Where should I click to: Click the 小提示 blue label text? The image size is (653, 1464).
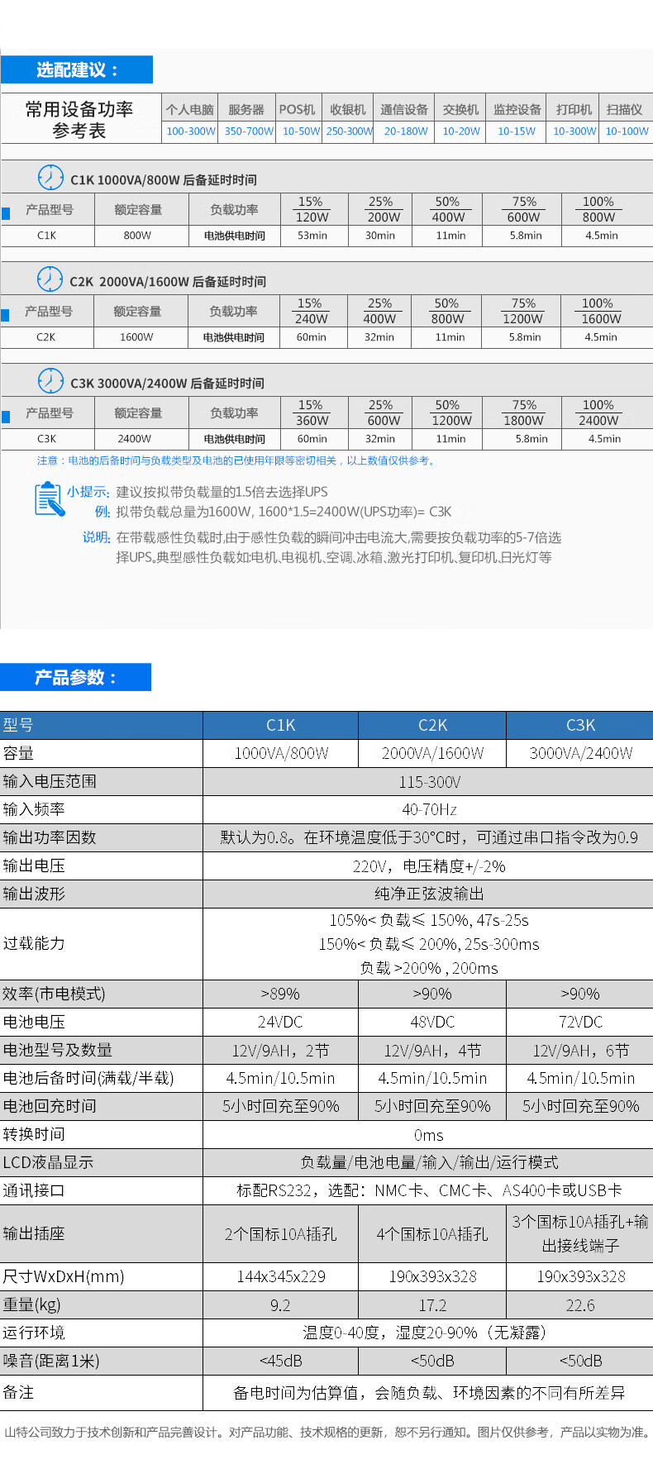click(x=88, y=492)
